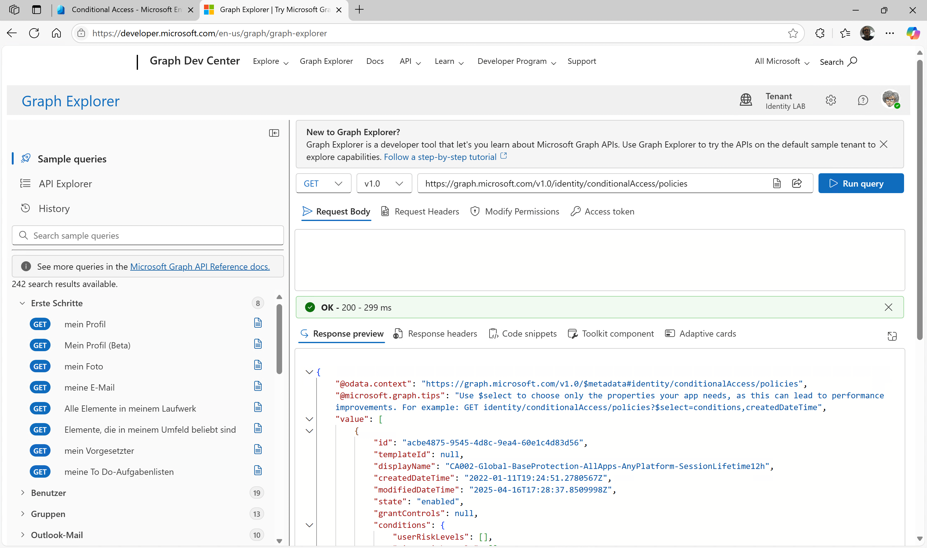
Task: Select the mein Foto sample query
Action: [x=84, y=366]
